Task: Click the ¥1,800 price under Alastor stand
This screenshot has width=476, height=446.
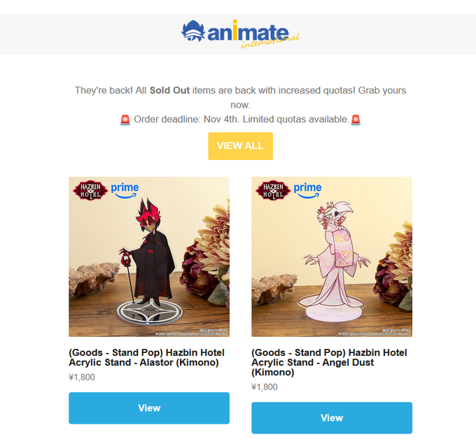Action: [82, 377]
